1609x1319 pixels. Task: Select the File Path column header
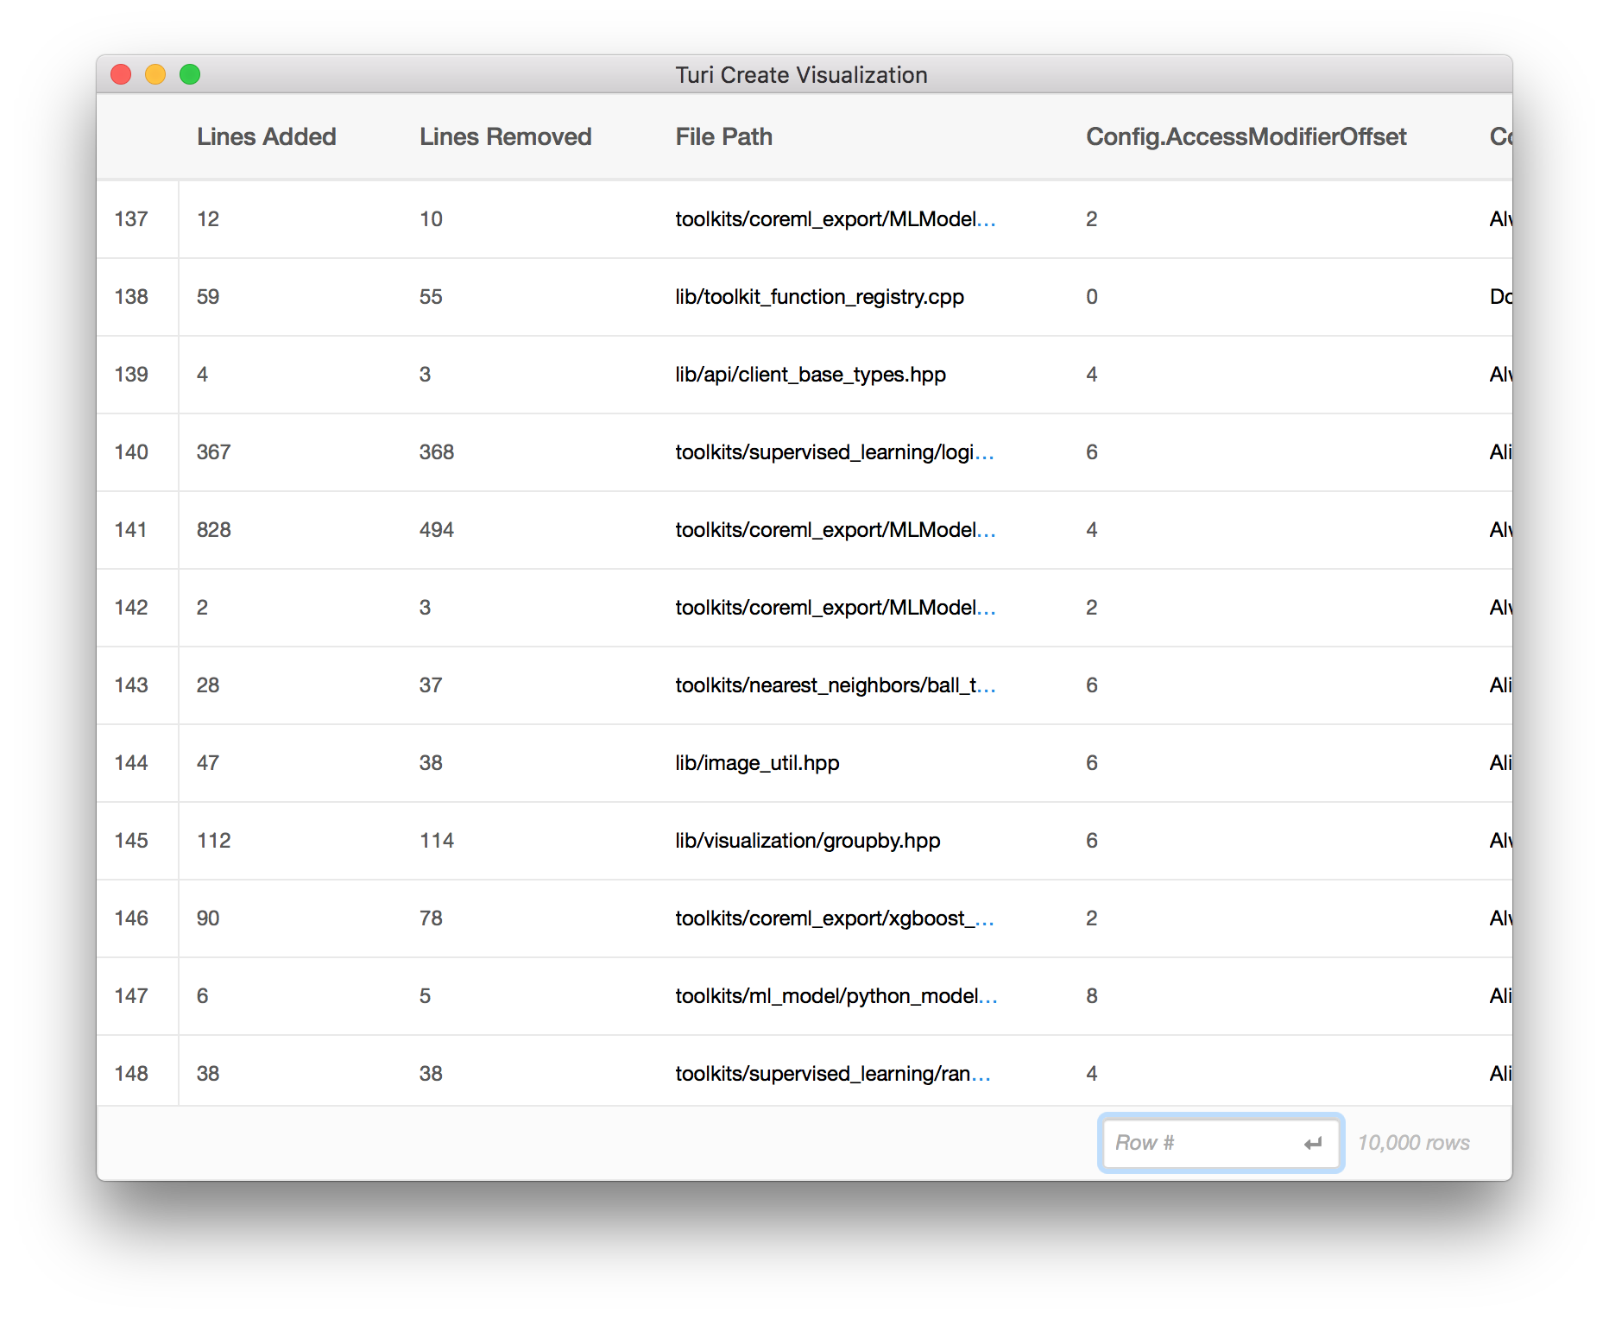tap(723, 136)
